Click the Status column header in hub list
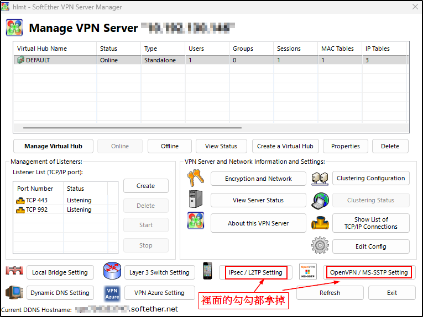423x317 pixels. pyautogui.click(x=119, y=49)
